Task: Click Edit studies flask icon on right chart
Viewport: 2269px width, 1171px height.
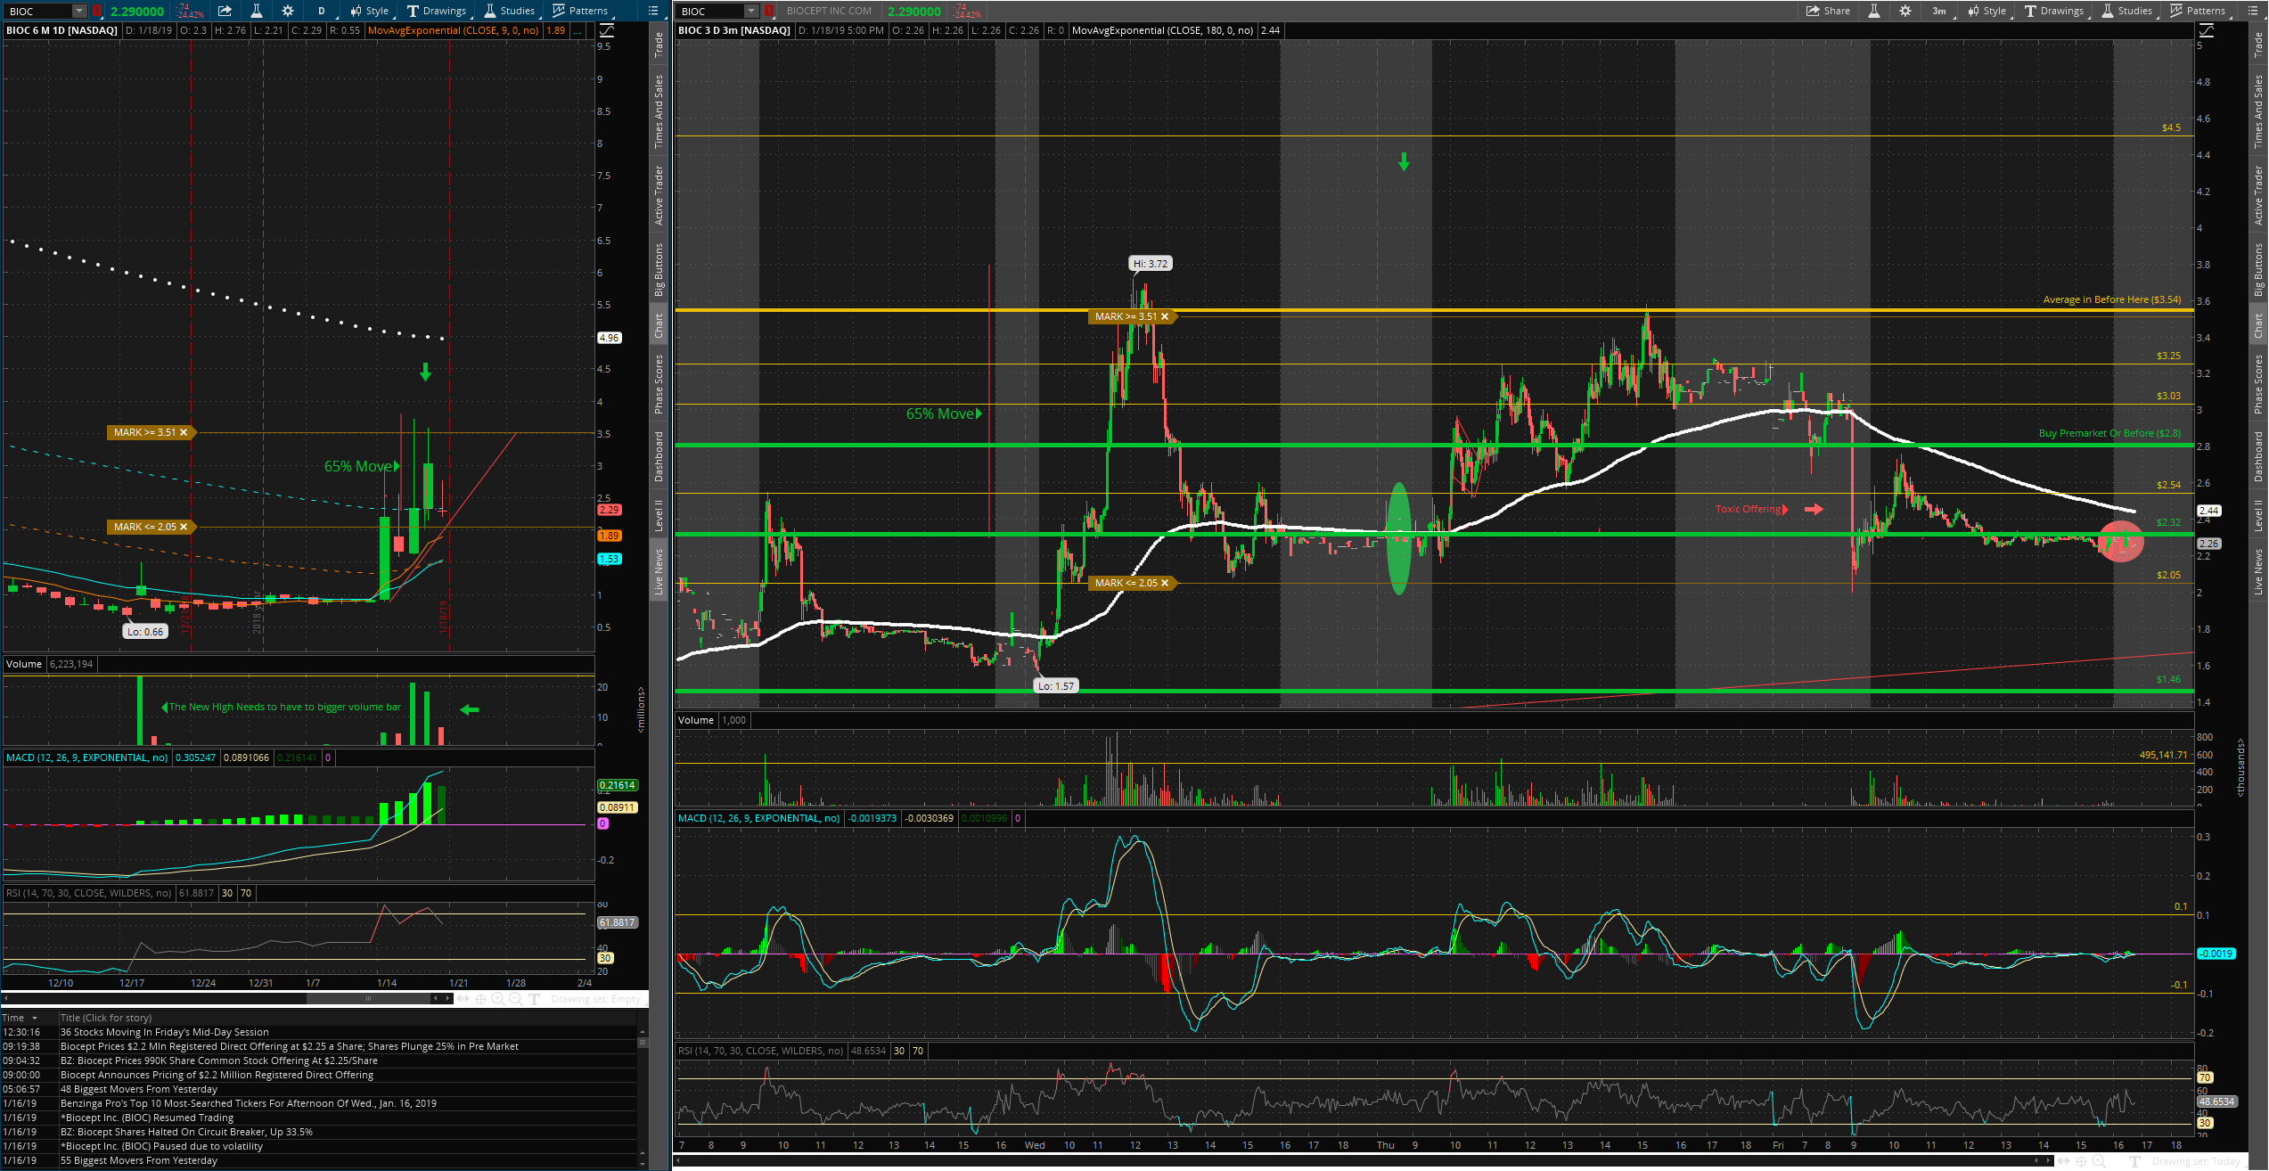Action: [1873, 11]
